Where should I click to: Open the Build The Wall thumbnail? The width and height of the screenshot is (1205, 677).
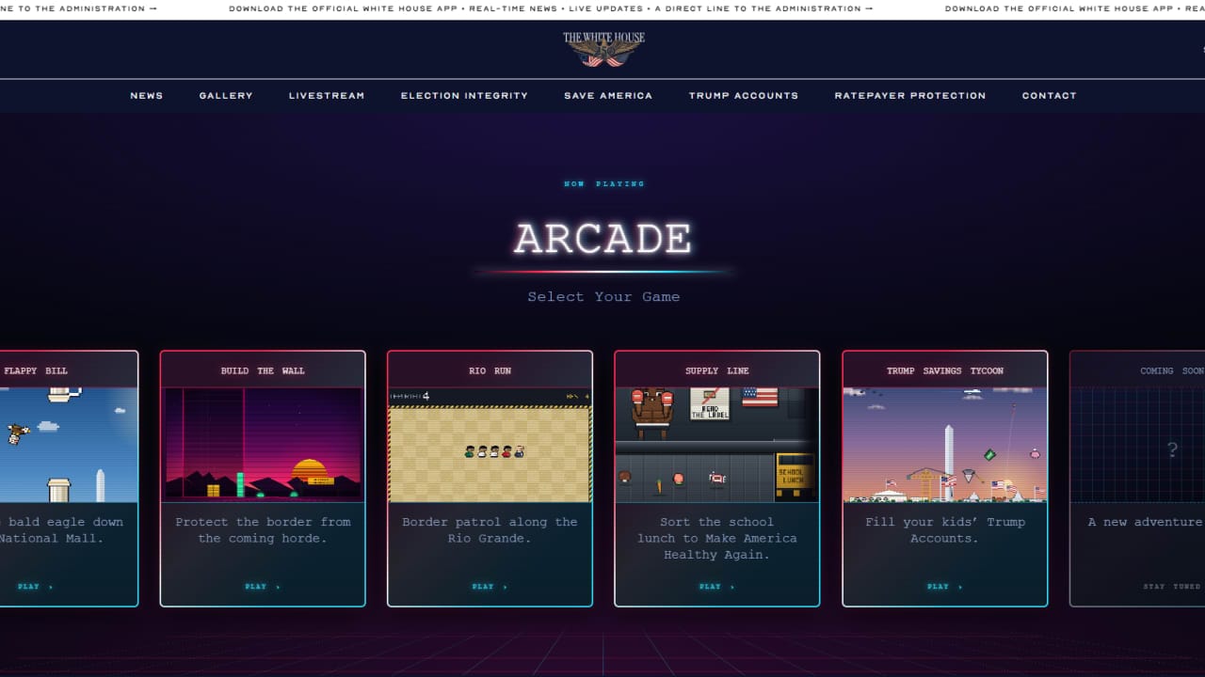[263, 445]
